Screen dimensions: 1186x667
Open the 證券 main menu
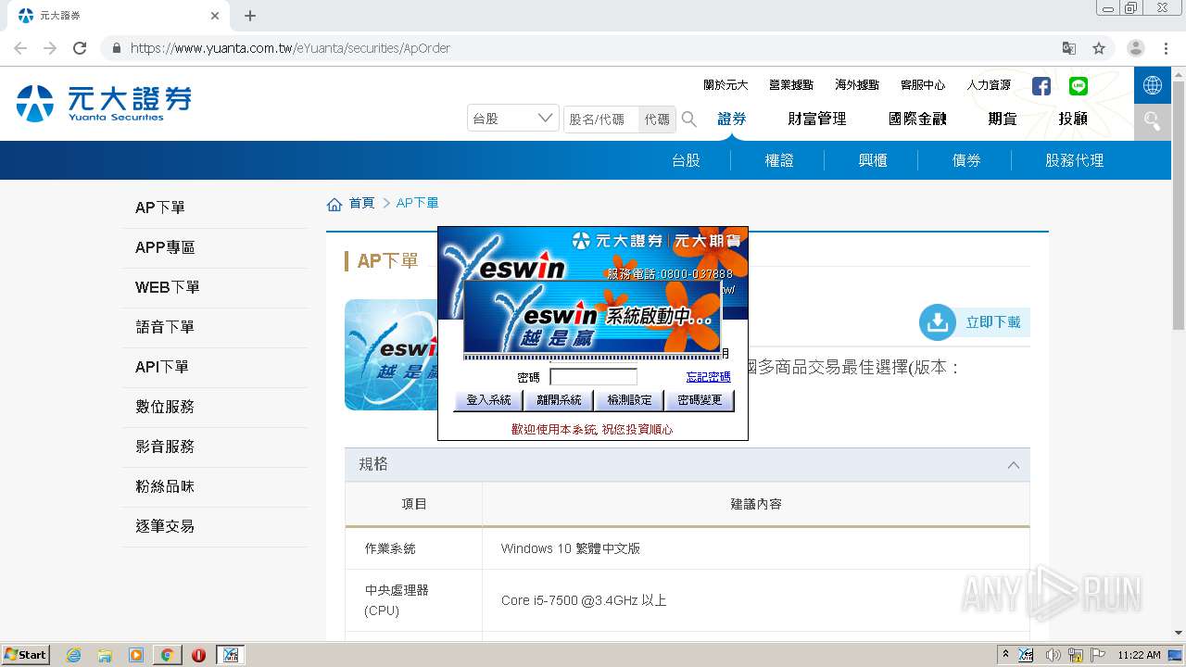tap(732, 119)
